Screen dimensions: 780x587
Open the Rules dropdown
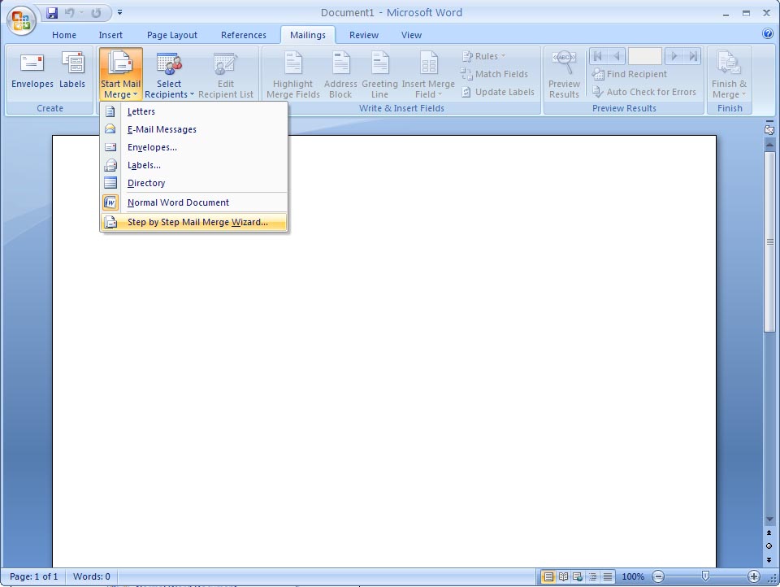point(483,56)
